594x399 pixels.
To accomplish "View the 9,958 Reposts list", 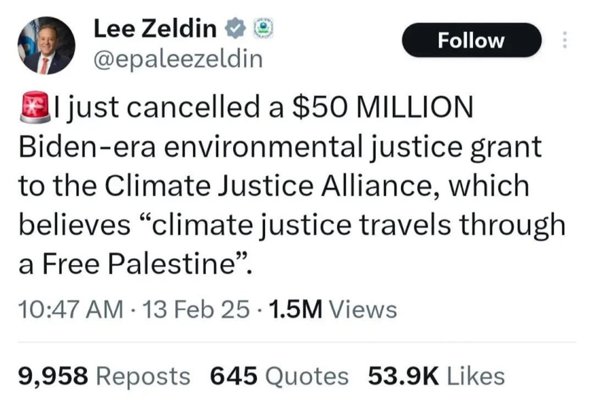I will tap(104, 376).
